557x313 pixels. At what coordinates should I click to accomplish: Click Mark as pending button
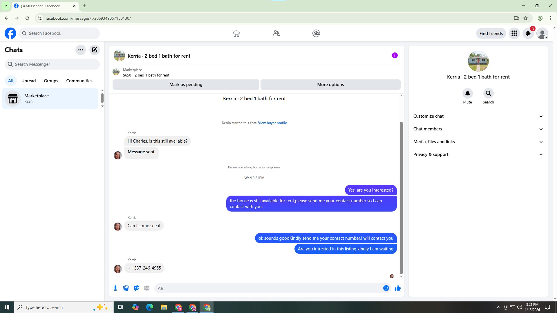click(x=186, y=85)
